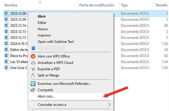This screenshot has width=169, height=111.
Task: Click the WPS Office icon in context menu
Action: [x=33, y=56]
